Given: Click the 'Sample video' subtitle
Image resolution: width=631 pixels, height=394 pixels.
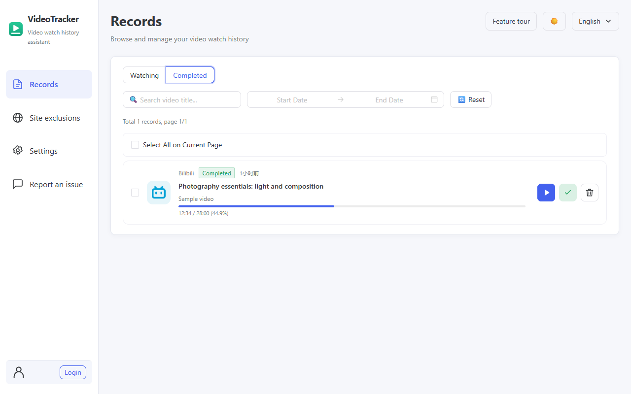Looking at the screenshot, I should (x=196, y=199).
